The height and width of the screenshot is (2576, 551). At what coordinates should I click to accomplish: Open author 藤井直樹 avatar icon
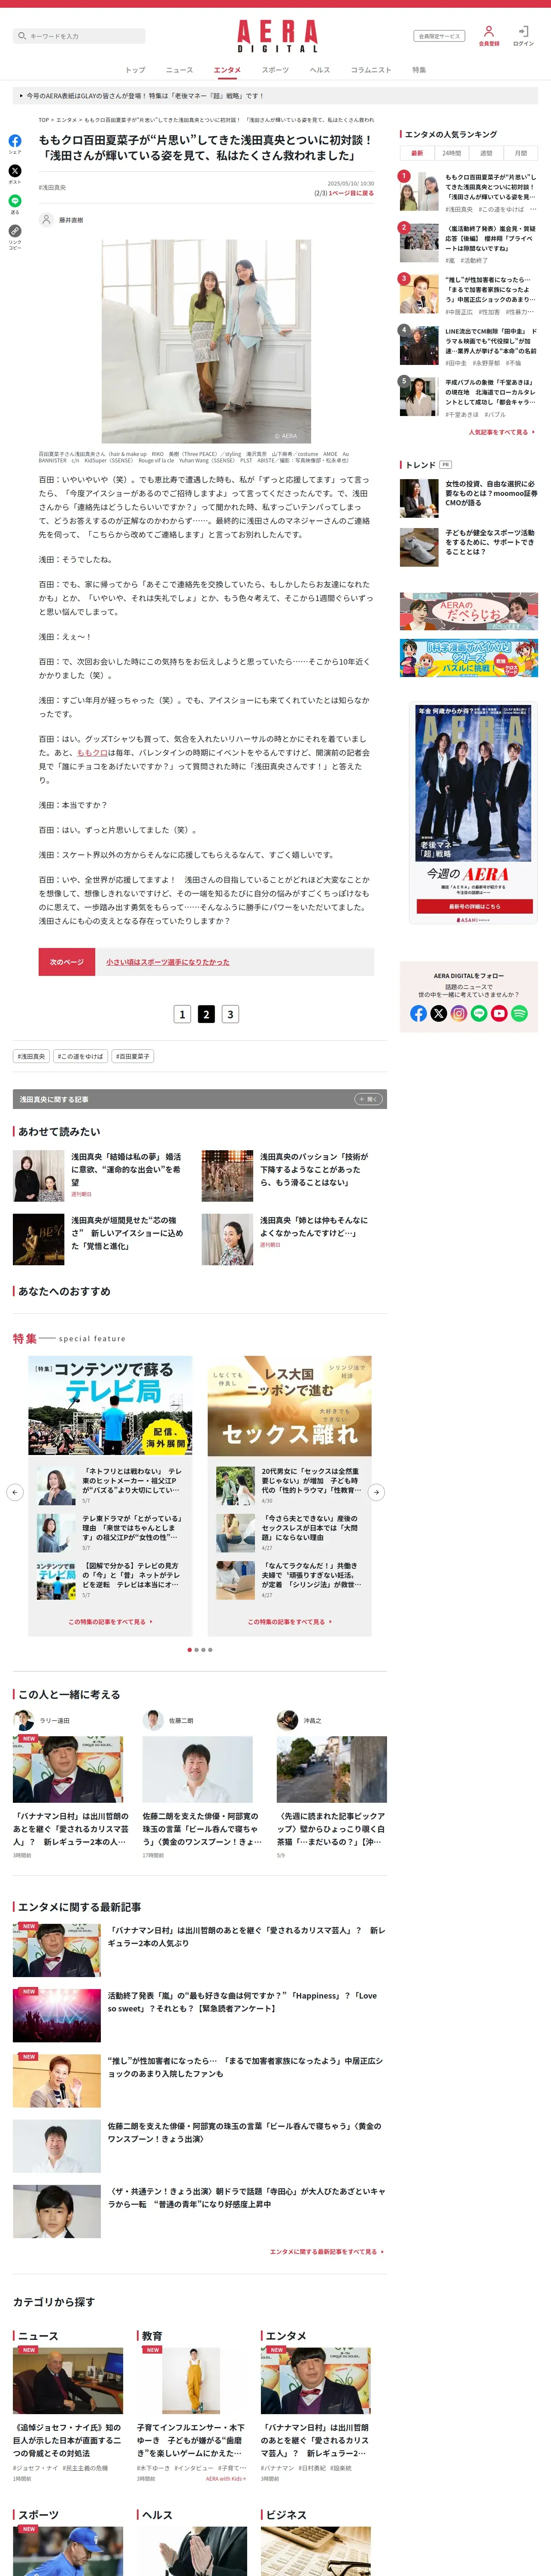46,219
